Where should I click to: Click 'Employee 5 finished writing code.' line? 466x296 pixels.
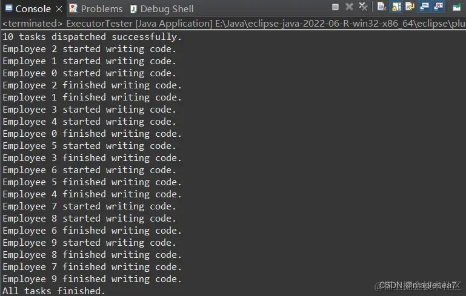(92, 182)
